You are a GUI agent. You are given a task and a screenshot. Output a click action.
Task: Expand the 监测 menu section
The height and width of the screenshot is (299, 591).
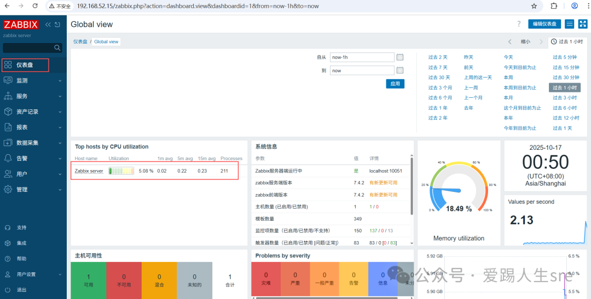point(33,80)
